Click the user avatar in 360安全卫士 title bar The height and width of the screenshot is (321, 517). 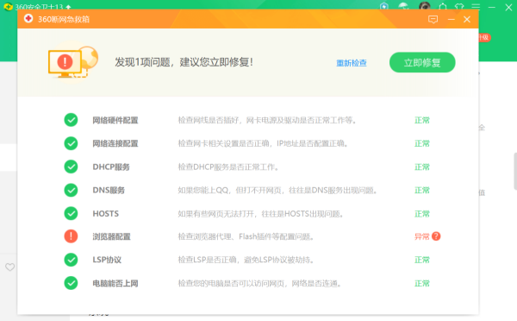(x=425, y=6)
